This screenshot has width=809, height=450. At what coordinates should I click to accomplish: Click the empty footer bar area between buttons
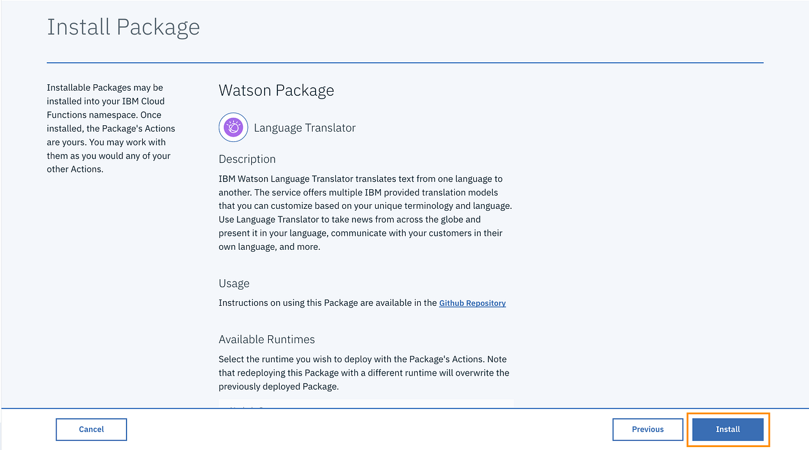pos(370,429)
